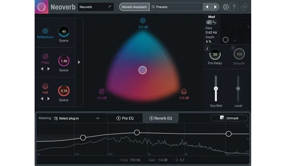Click the Level slider handle
296x166 pixels.
(x=238, y=89)
